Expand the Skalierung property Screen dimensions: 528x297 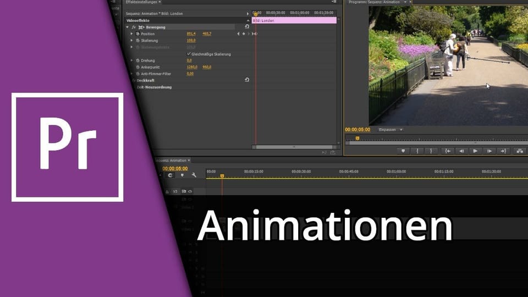pos(131,40)
